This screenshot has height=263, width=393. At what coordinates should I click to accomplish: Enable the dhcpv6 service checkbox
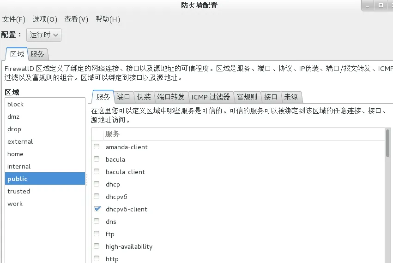click(x=97, y=196)
